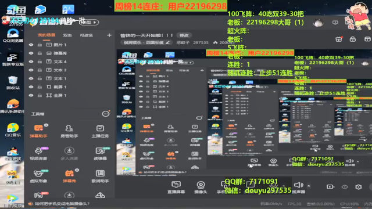This screenshot has height=209, width=372.
Task: Open the PK tool icon in the toolbox
Action: click(x=38, y=195)
